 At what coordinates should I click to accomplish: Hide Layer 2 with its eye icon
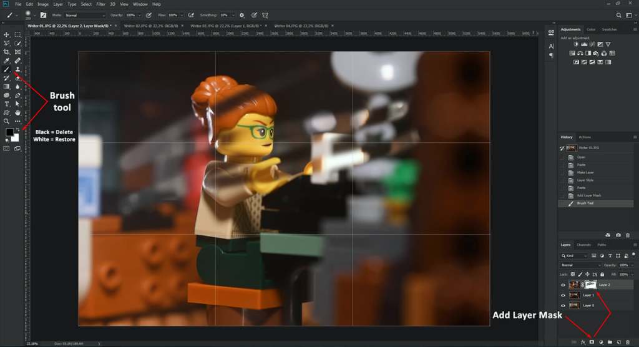coord(563,285)
